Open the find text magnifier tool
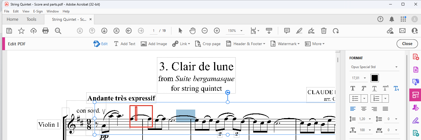The image size is (421, 140). 58,31
